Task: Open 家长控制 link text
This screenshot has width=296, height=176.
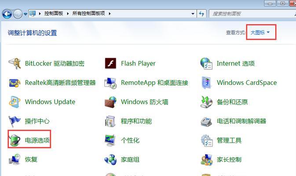Action: [229, 160]
